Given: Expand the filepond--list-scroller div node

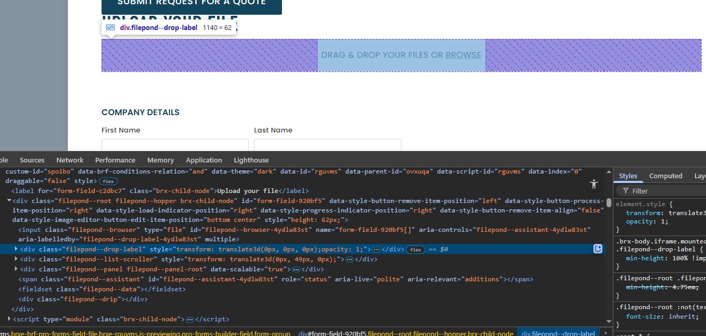Looking at the screenshot, I should pyautogui.click(x=16, y=259).
